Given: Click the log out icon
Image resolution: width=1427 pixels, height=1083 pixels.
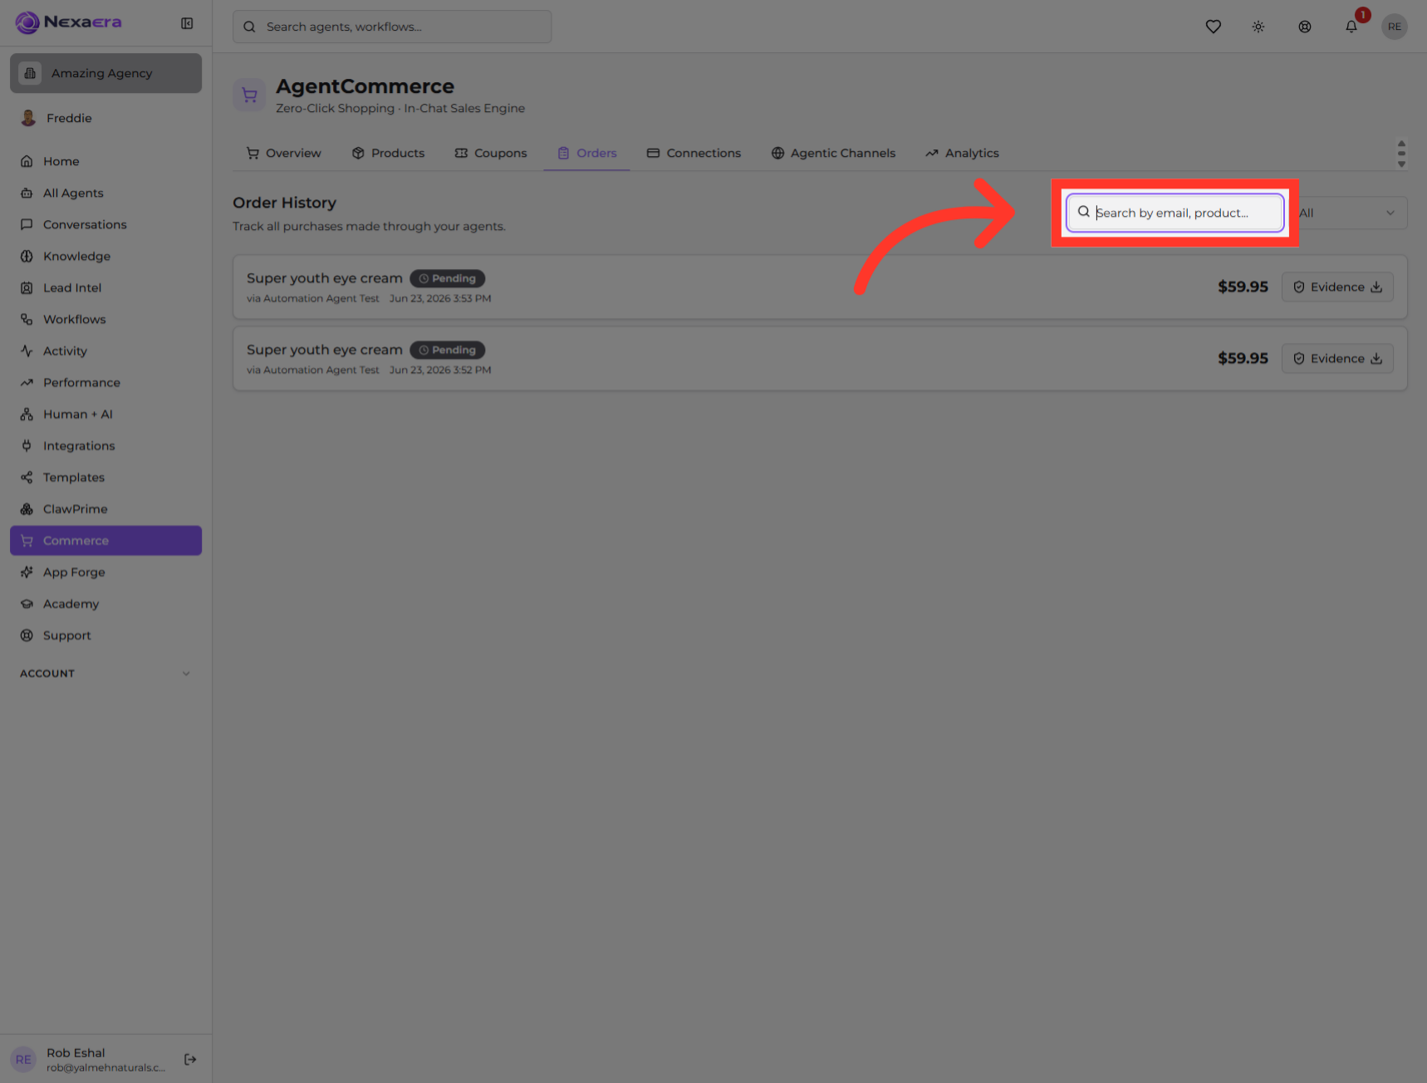Looking at the screenshot, I should click(x=190, y=1059).
